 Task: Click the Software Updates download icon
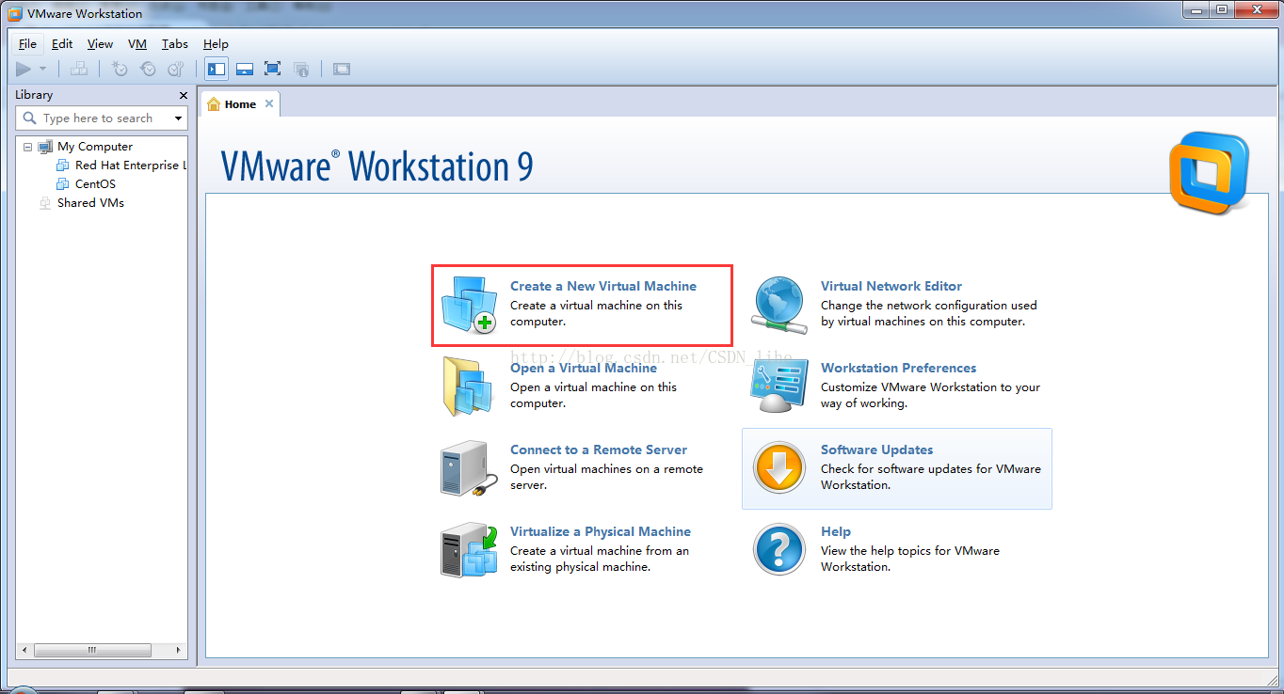tap(779, 468)
